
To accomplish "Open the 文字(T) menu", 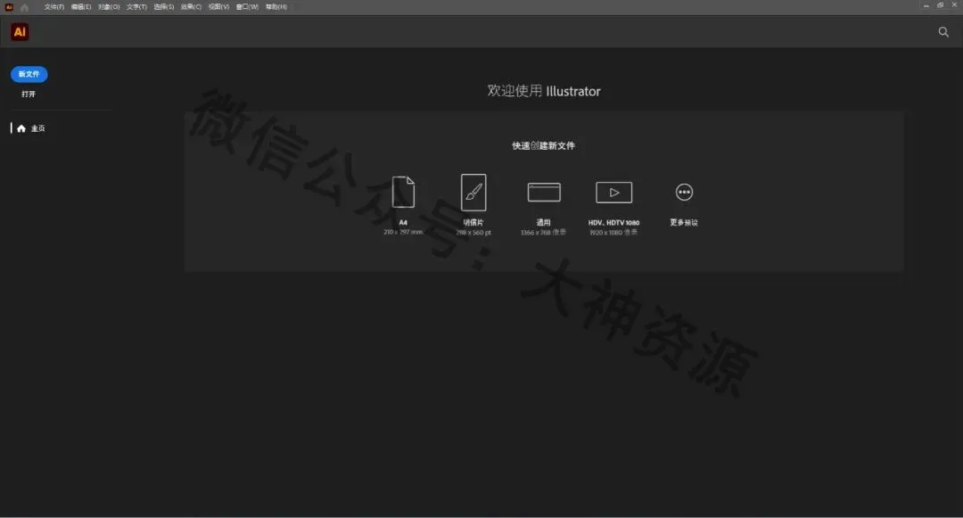I will click(137, 7).
